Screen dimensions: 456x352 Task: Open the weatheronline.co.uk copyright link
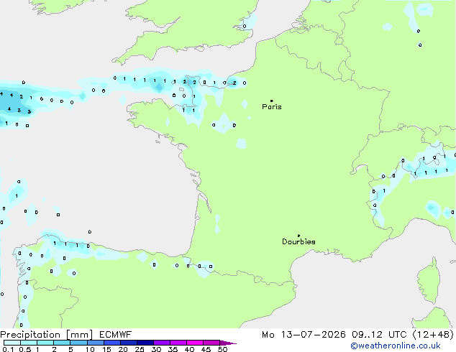click(396, 346)
